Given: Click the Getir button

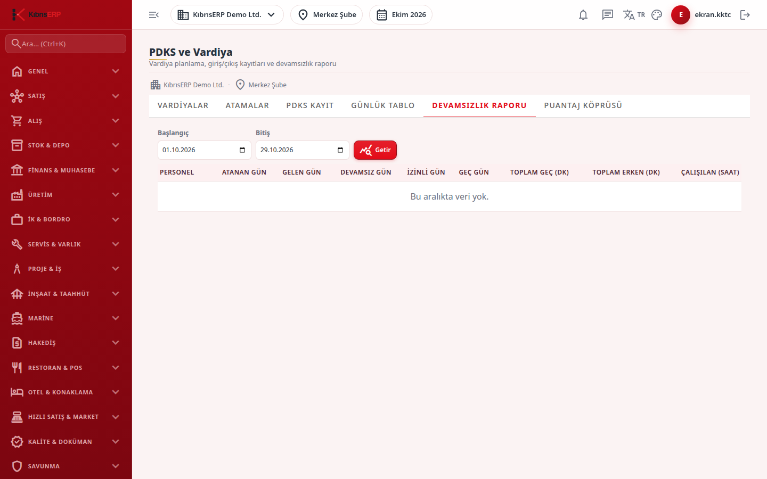Looking at the screenshot, I should tap(375, 150).
